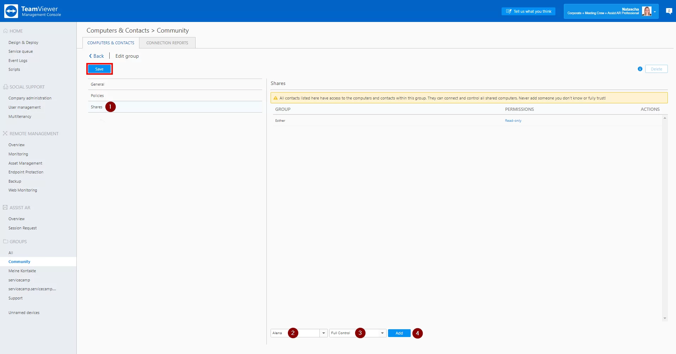Select the Policies section in Edit group
Screen dimensions: 676x354
coord(97,96)
